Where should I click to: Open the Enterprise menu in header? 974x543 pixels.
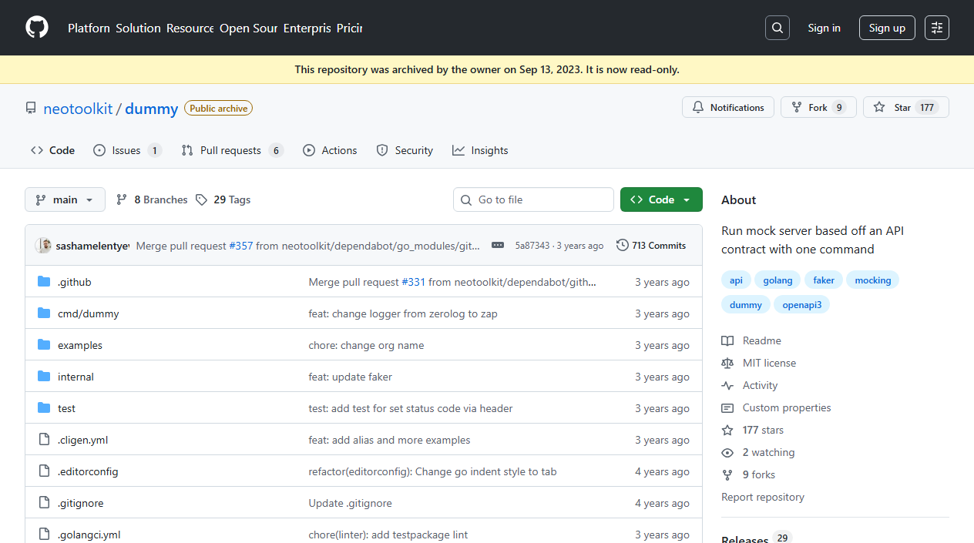[307, 28]
